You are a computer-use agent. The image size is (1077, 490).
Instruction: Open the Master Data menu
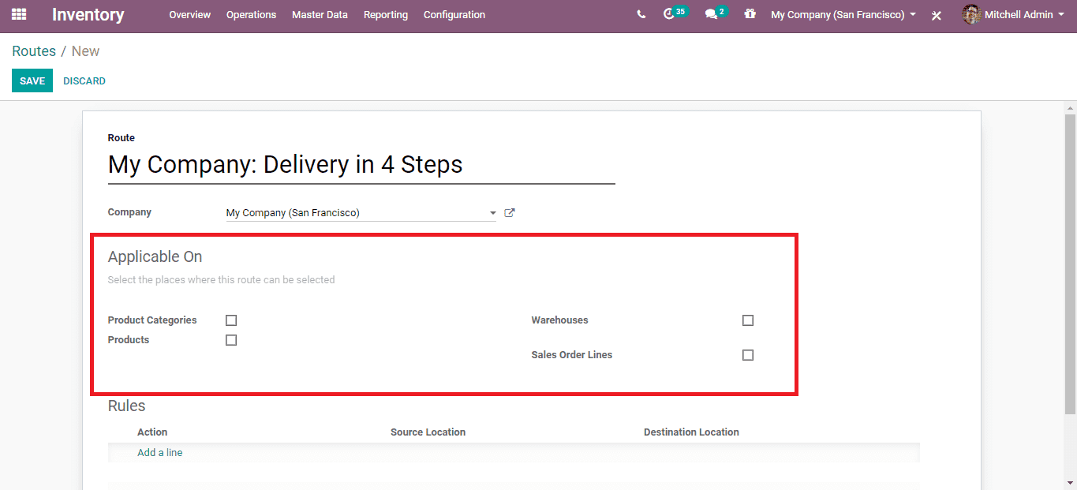(x=320, y=15)
